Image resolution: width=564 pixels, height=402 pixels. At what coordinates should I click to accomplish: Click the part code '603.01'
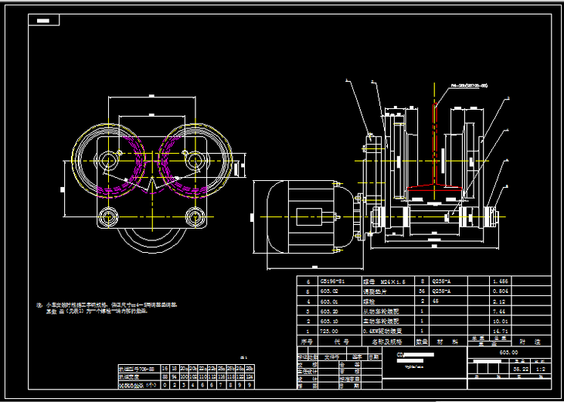click(x=329, y=301)
